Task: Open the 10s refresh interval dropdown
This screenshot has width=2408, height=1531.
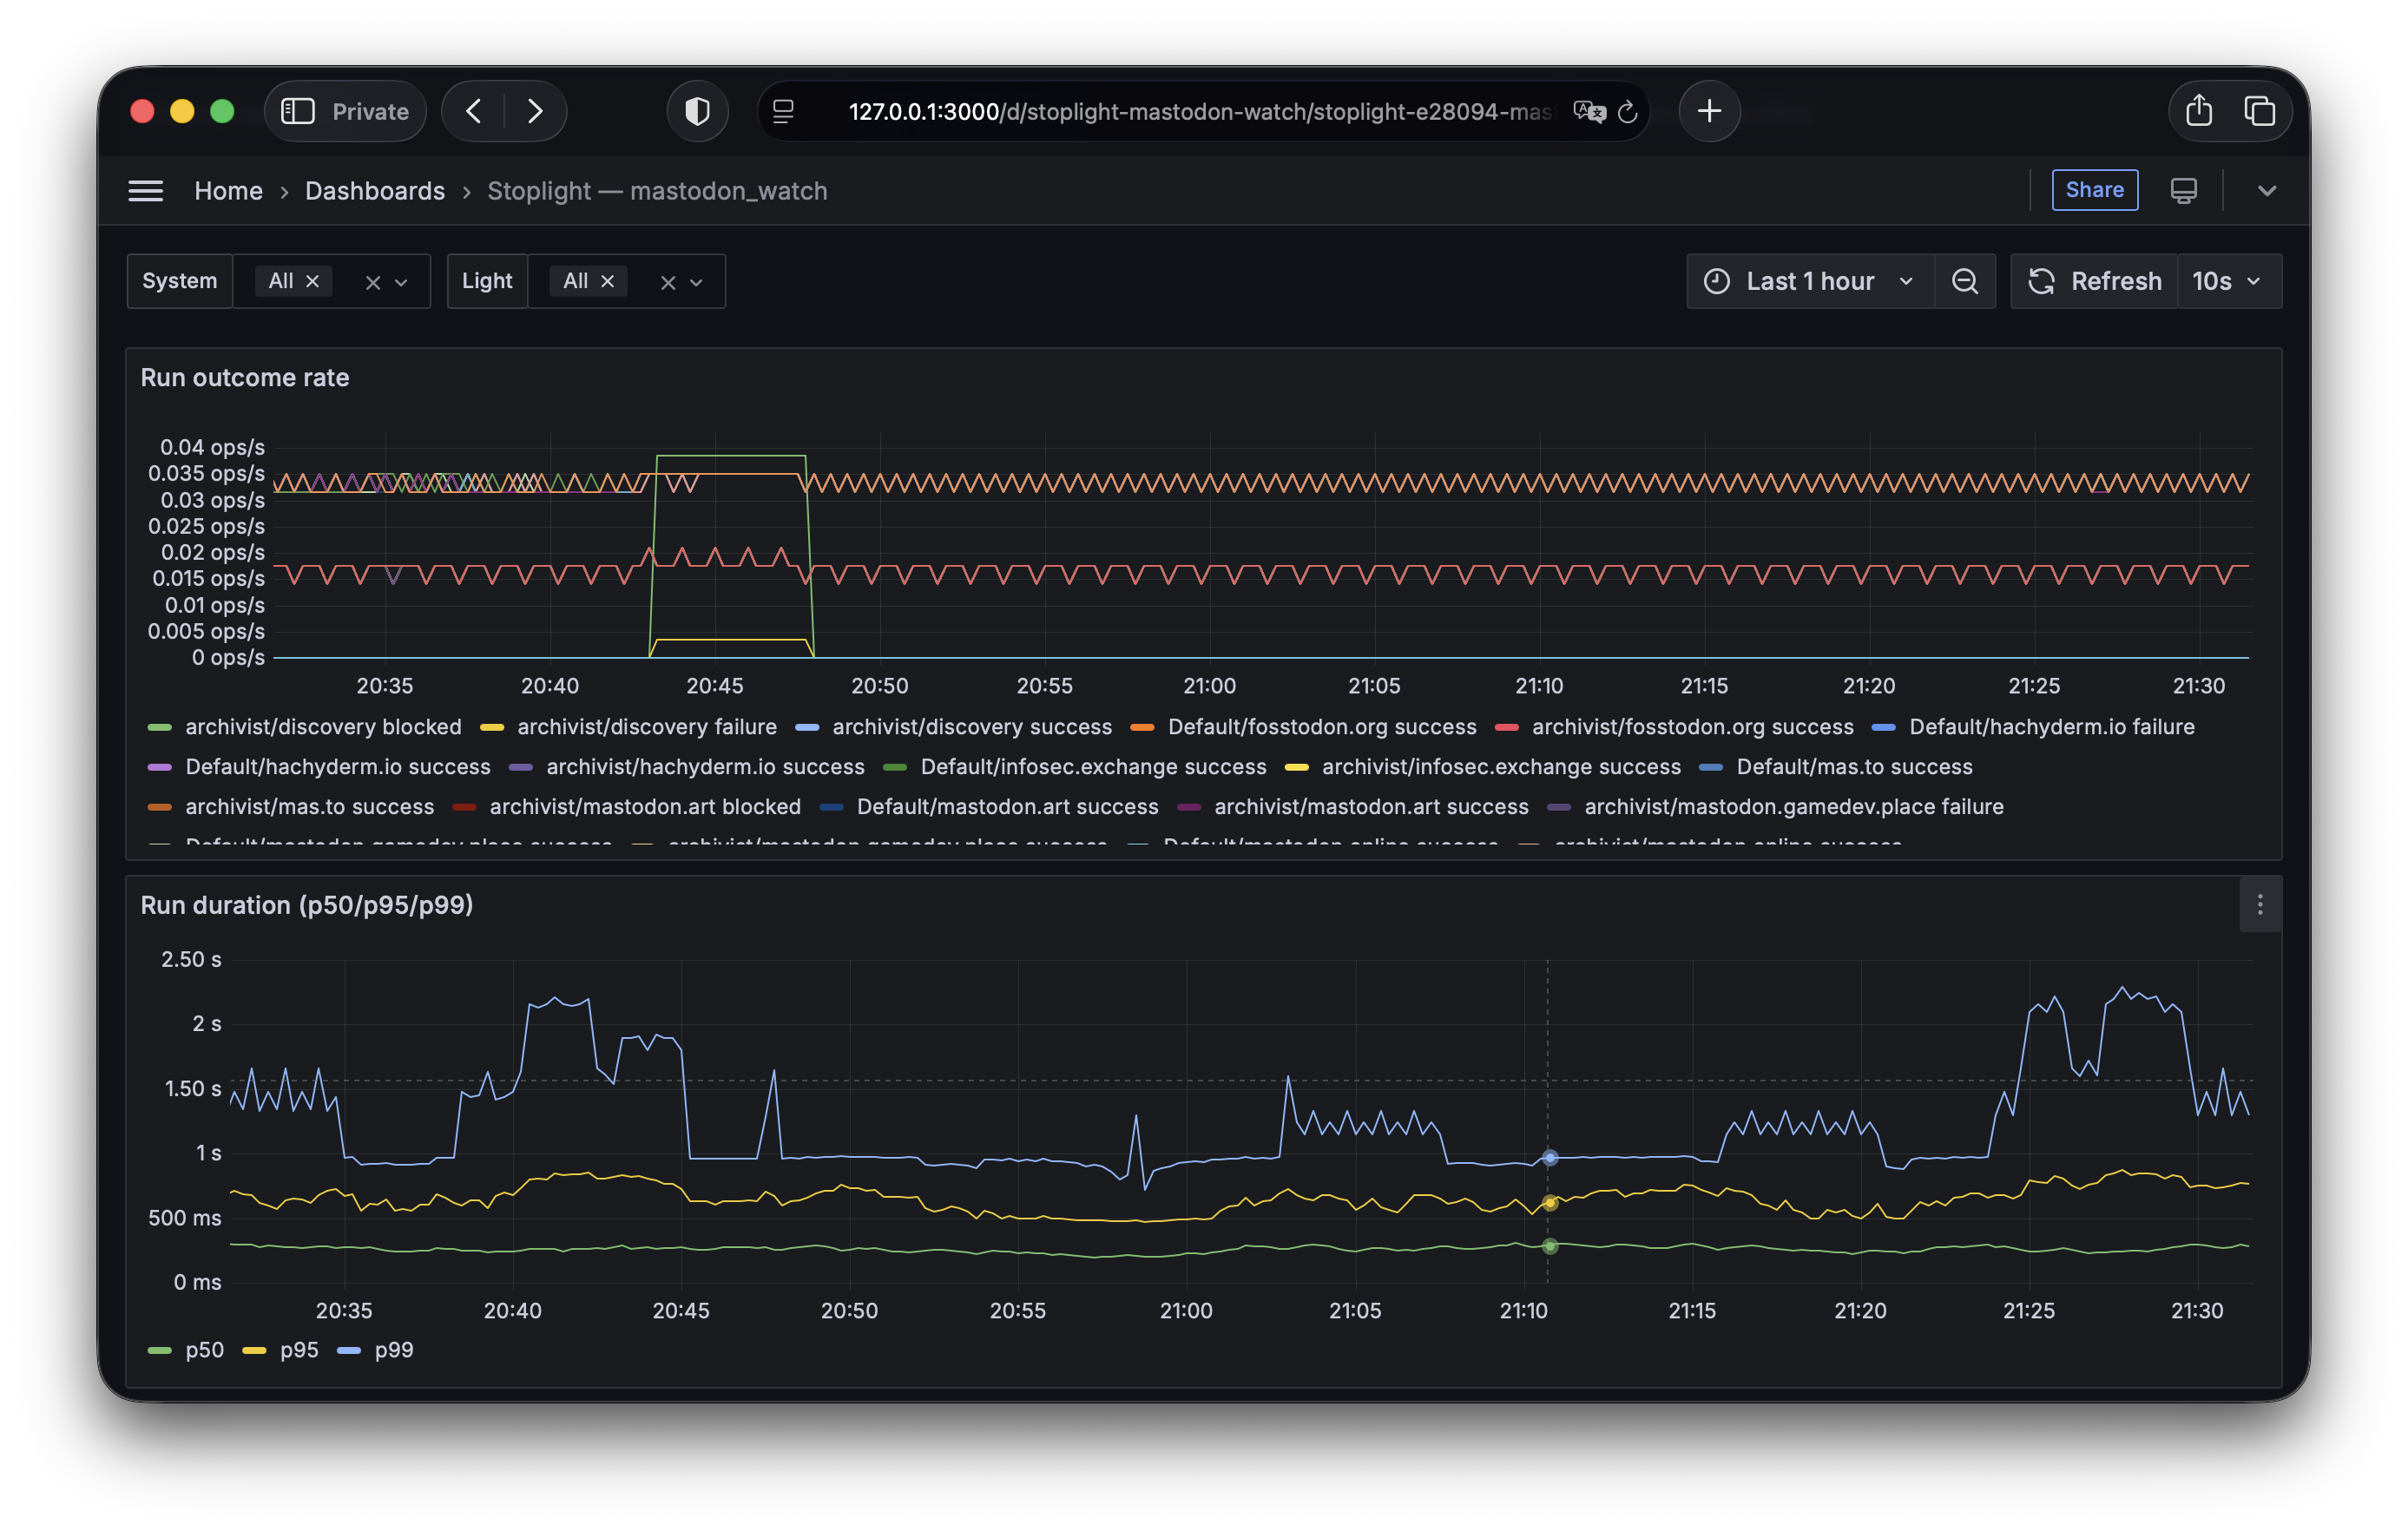Action: (2228, 281)
